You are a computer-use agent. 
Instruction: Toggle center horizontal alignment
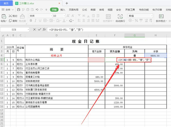point(84,21)
